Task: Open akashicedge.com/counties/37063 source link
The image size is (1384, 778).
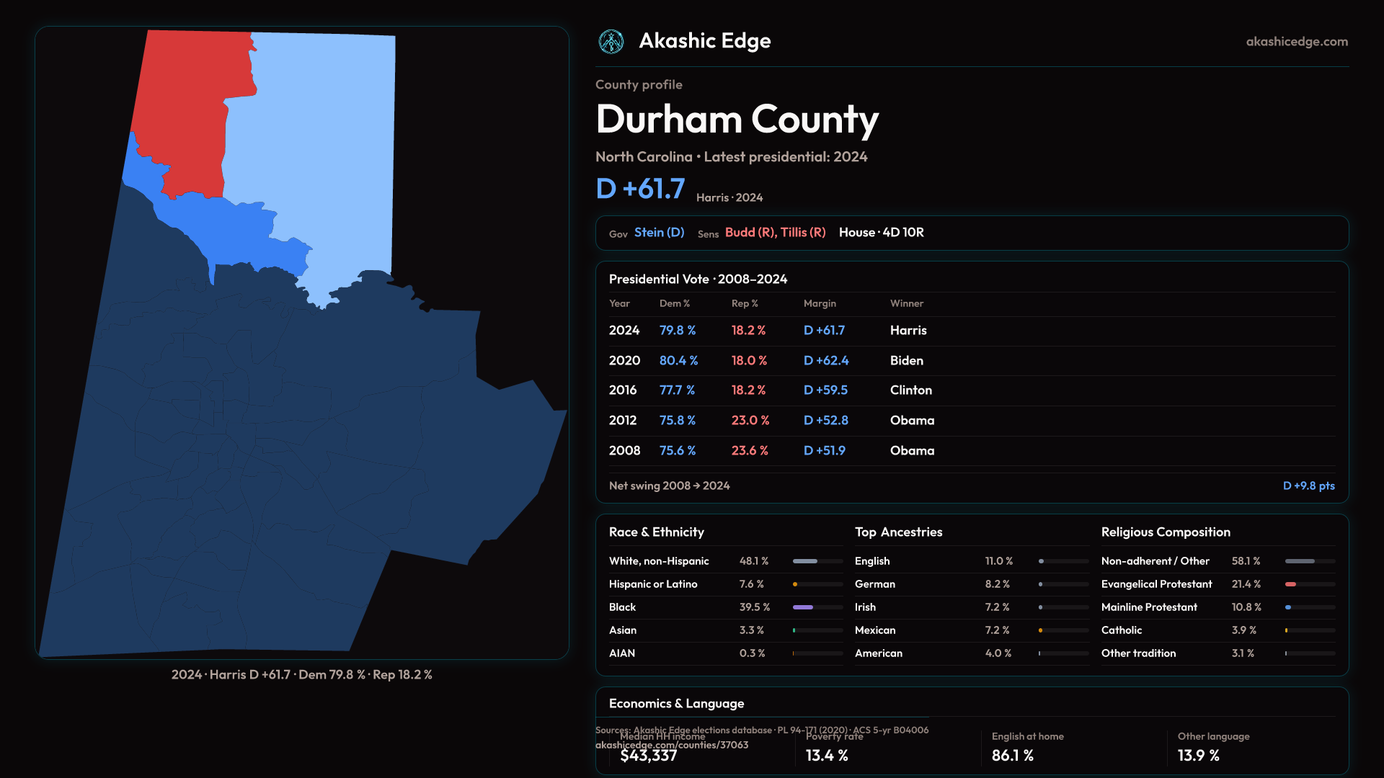Action: 672,746
